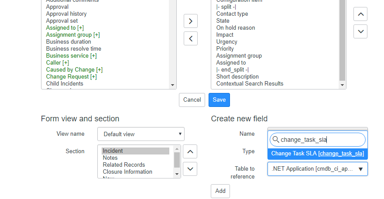Click down arrow of Available list scrollbar

(x=172, y=85)
